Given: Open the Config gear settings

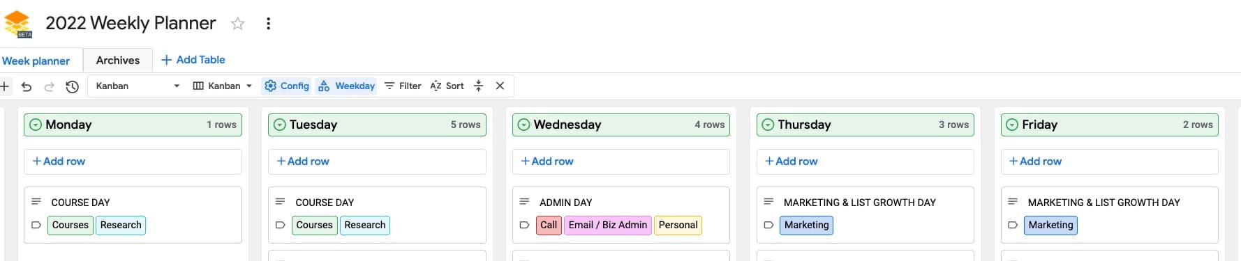Looking at the screenshot, I should click(286, 86).
